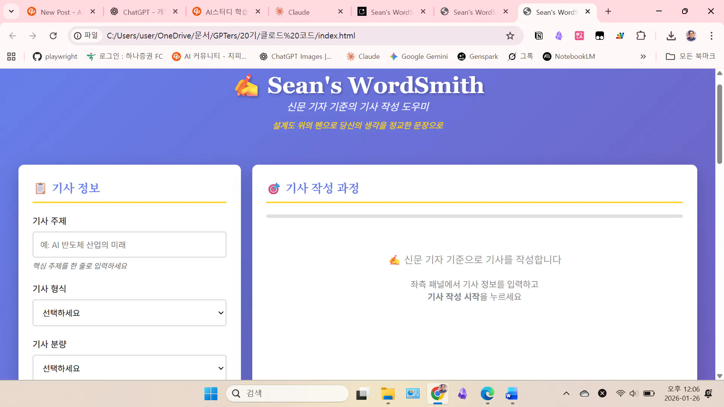This screenshot has width=724, height=407.
Task: Switch to the Claude browser tab
Action: (x=298, y=12)
